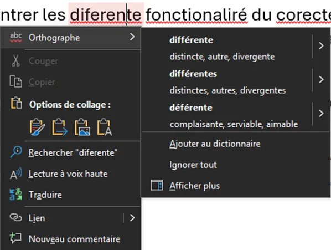
Task: Accept the suggestion "déférente"
Action: coord(191,108)
